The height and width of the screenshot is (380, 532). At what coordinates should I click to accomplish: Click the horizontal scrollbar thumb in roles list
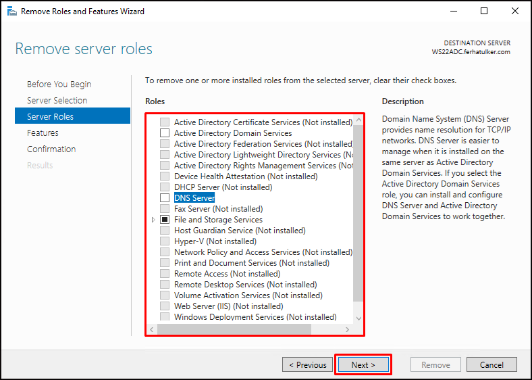coord(234,329)
